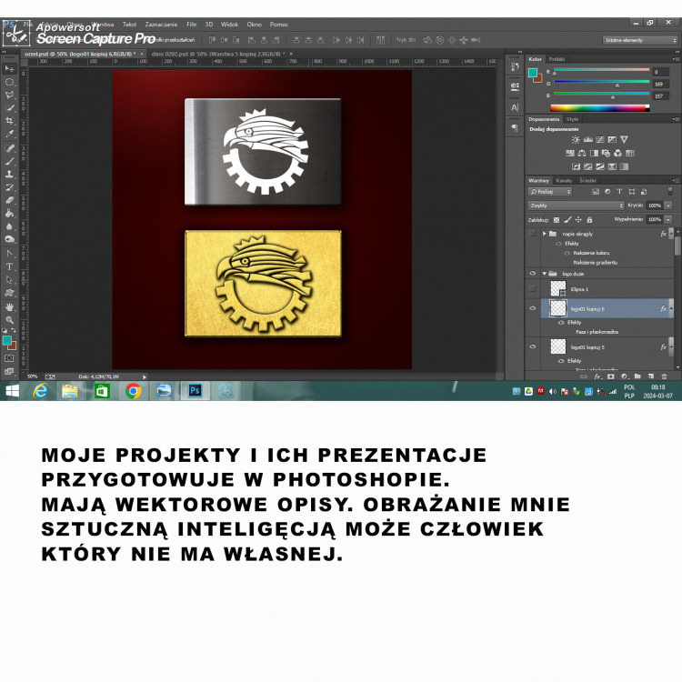Open the blend mode dropdown showing Zwykły
This screenshot has height=682, width=682.
576,206
